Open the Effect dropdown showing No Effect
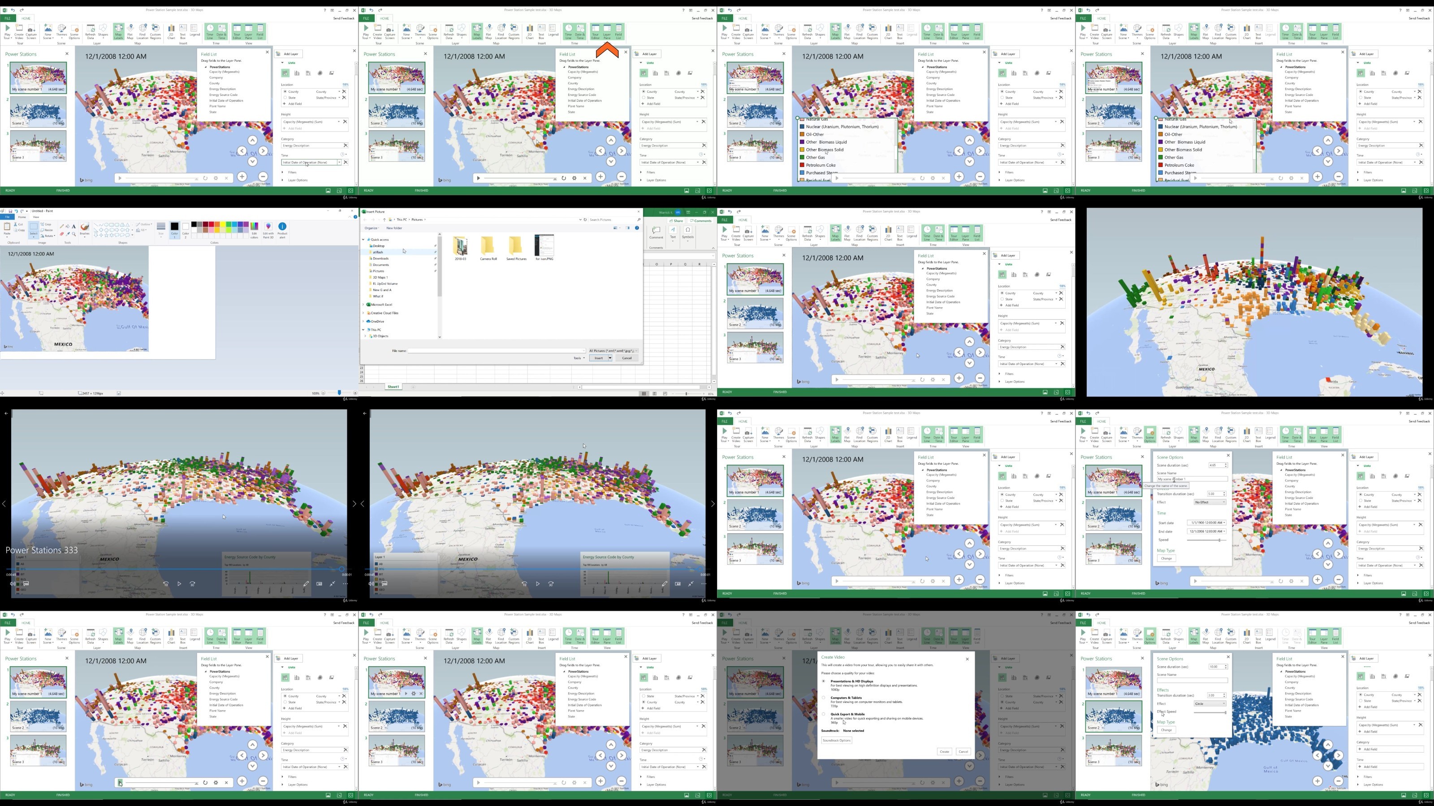The image size is (1434, 806). pyautogui.click(x=1209, y=502)
